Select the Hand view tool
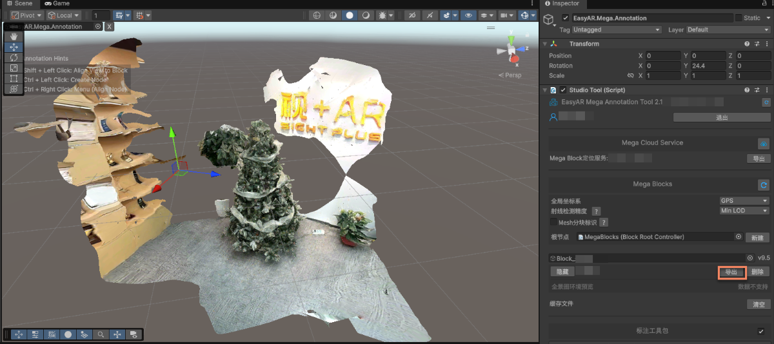774x344 pixels. tap(14, 37)
